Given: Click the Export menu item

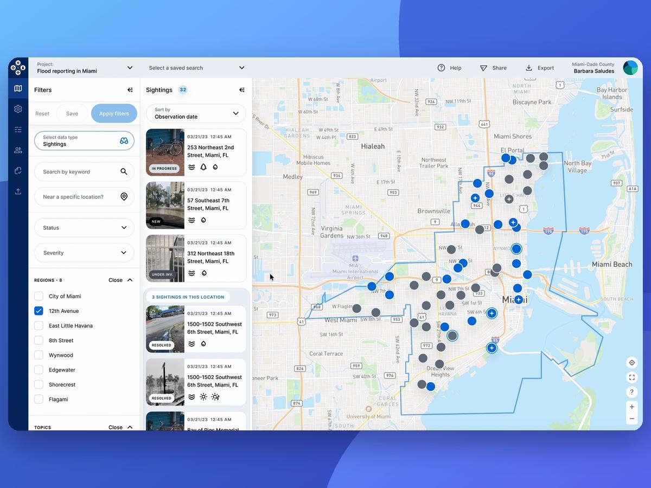Looking at the screenshot, I should (x=540, y=68).
